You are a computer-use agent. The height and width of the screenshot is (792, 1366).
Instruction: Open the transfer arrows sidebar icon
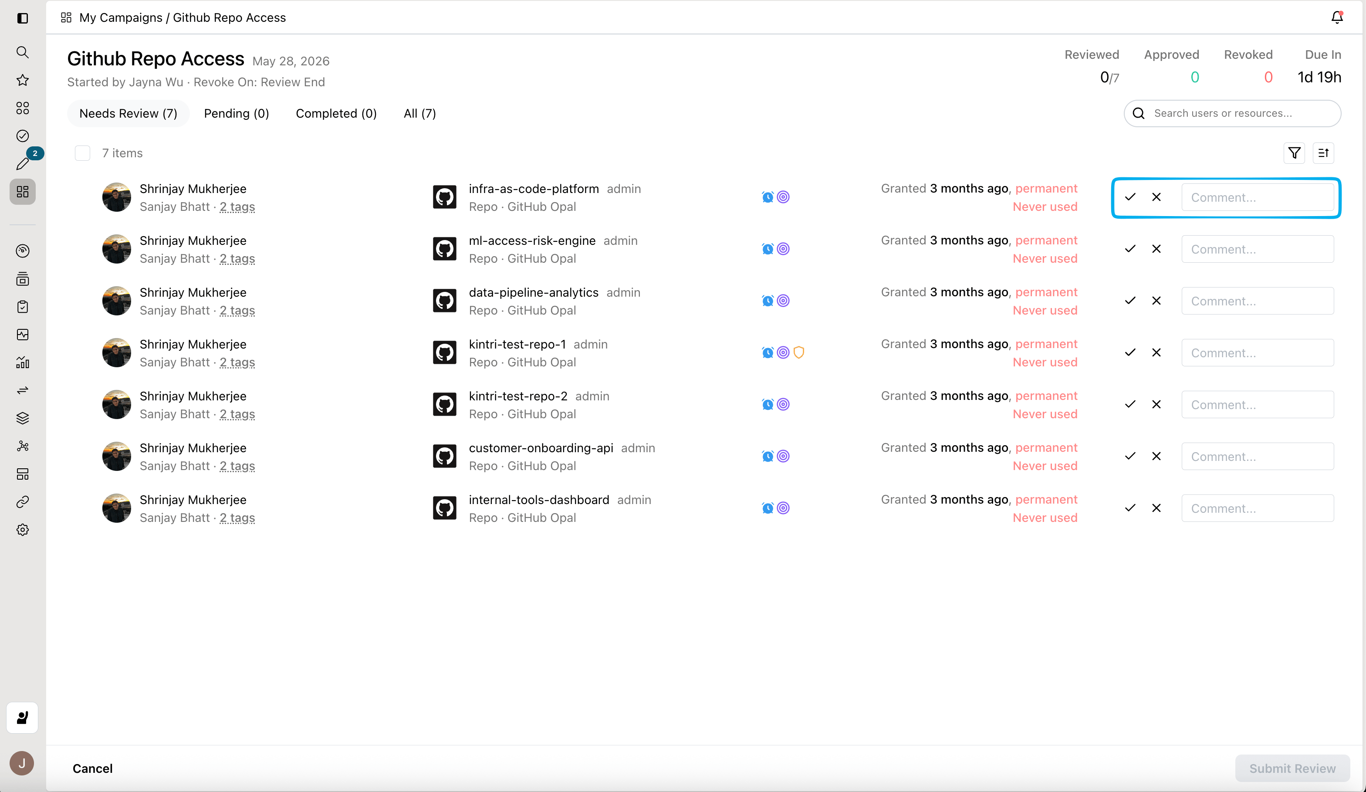(22, 390)
